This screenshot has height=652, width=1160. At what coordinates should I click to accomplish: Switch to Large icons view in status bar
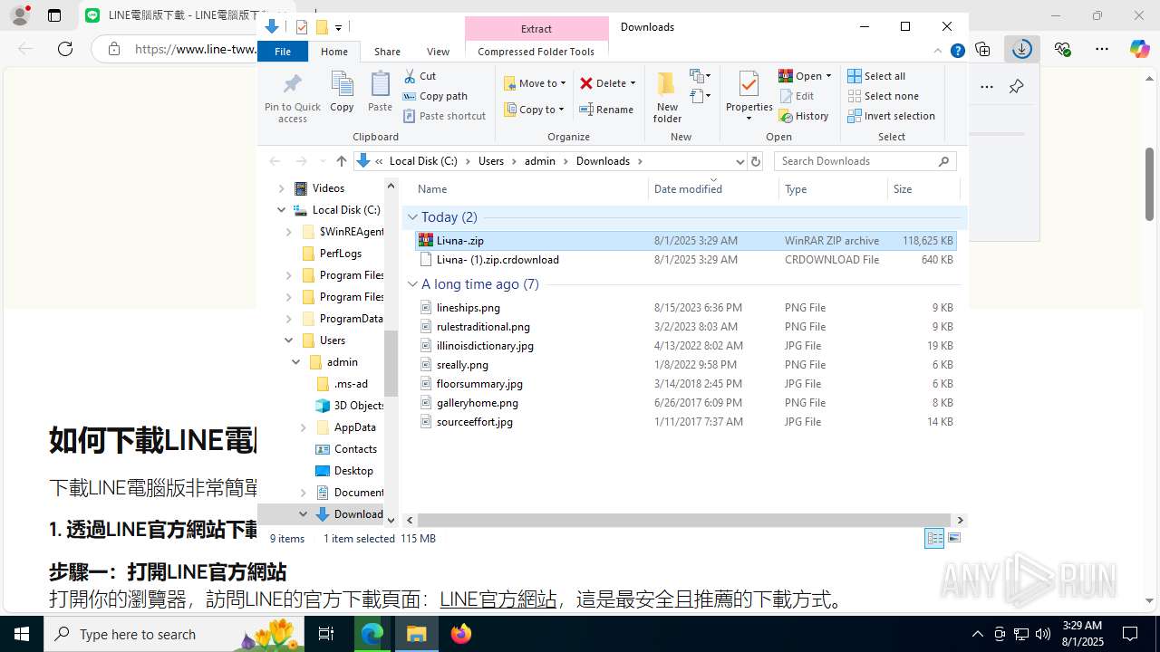tap(953, 538)
